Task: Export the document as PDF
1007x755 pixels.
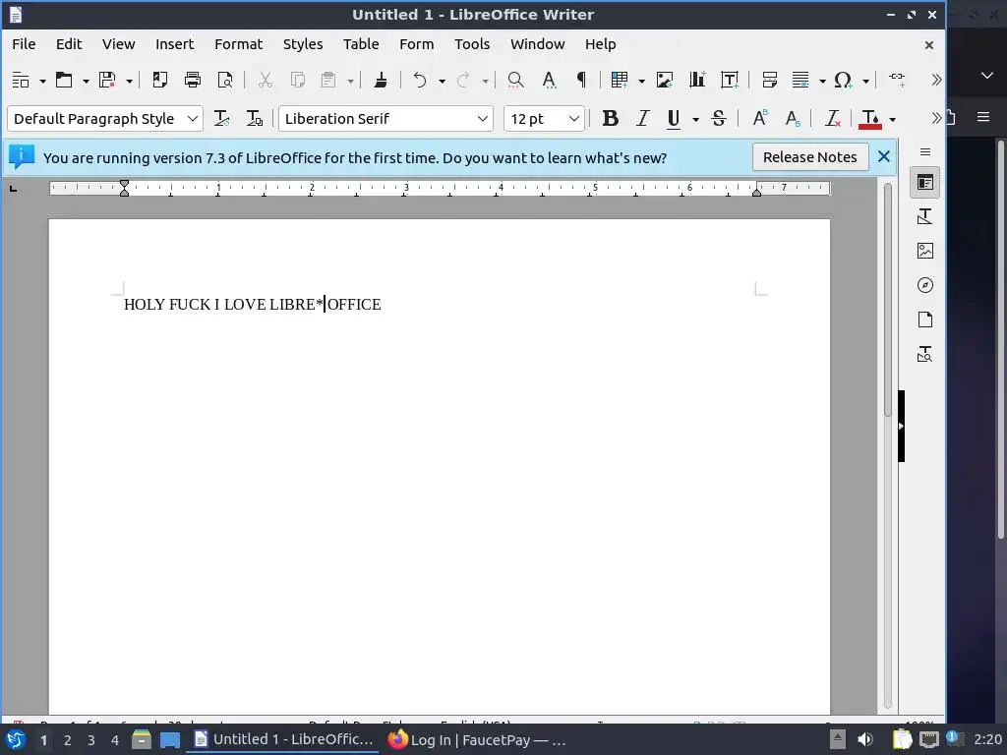Action: pyautogui.click(x=160, y=80)
